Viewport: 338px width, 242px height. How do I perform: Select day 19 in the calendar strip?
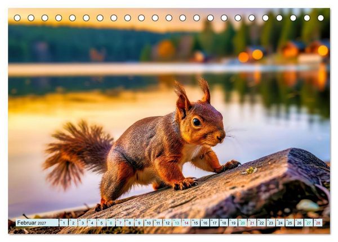click(233, 223)
